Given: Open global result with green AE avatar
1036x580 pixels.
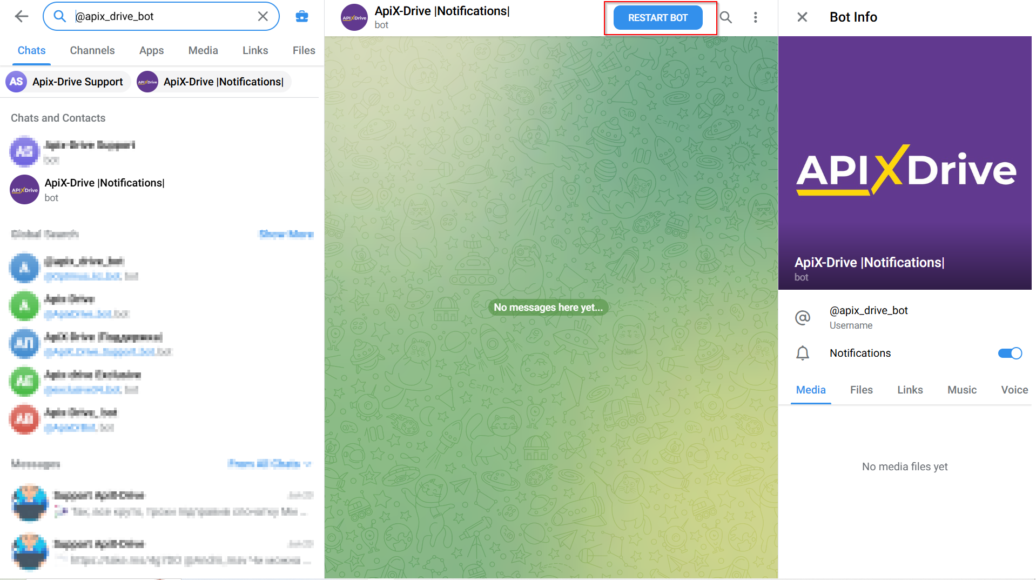Looking at the screenshot, I should [x=162, y=382].
